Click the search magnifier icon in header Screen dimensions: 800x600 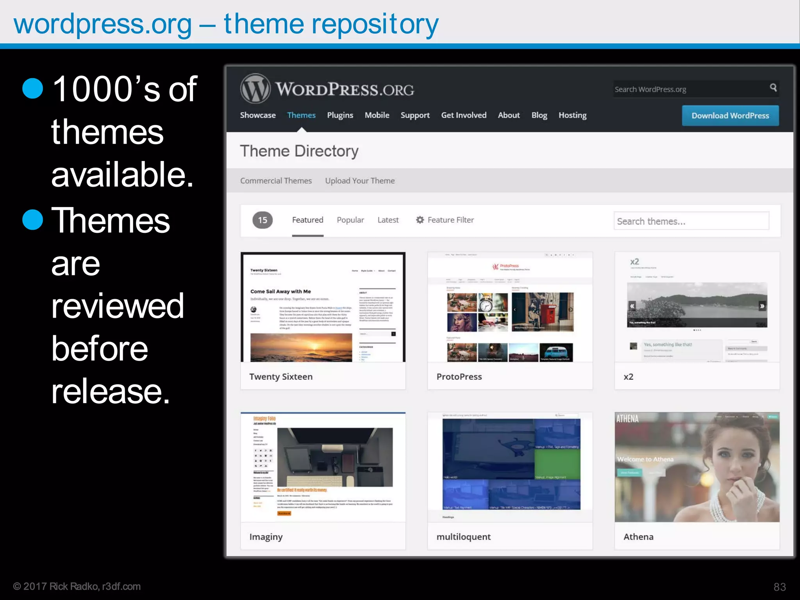click(773, 88)
